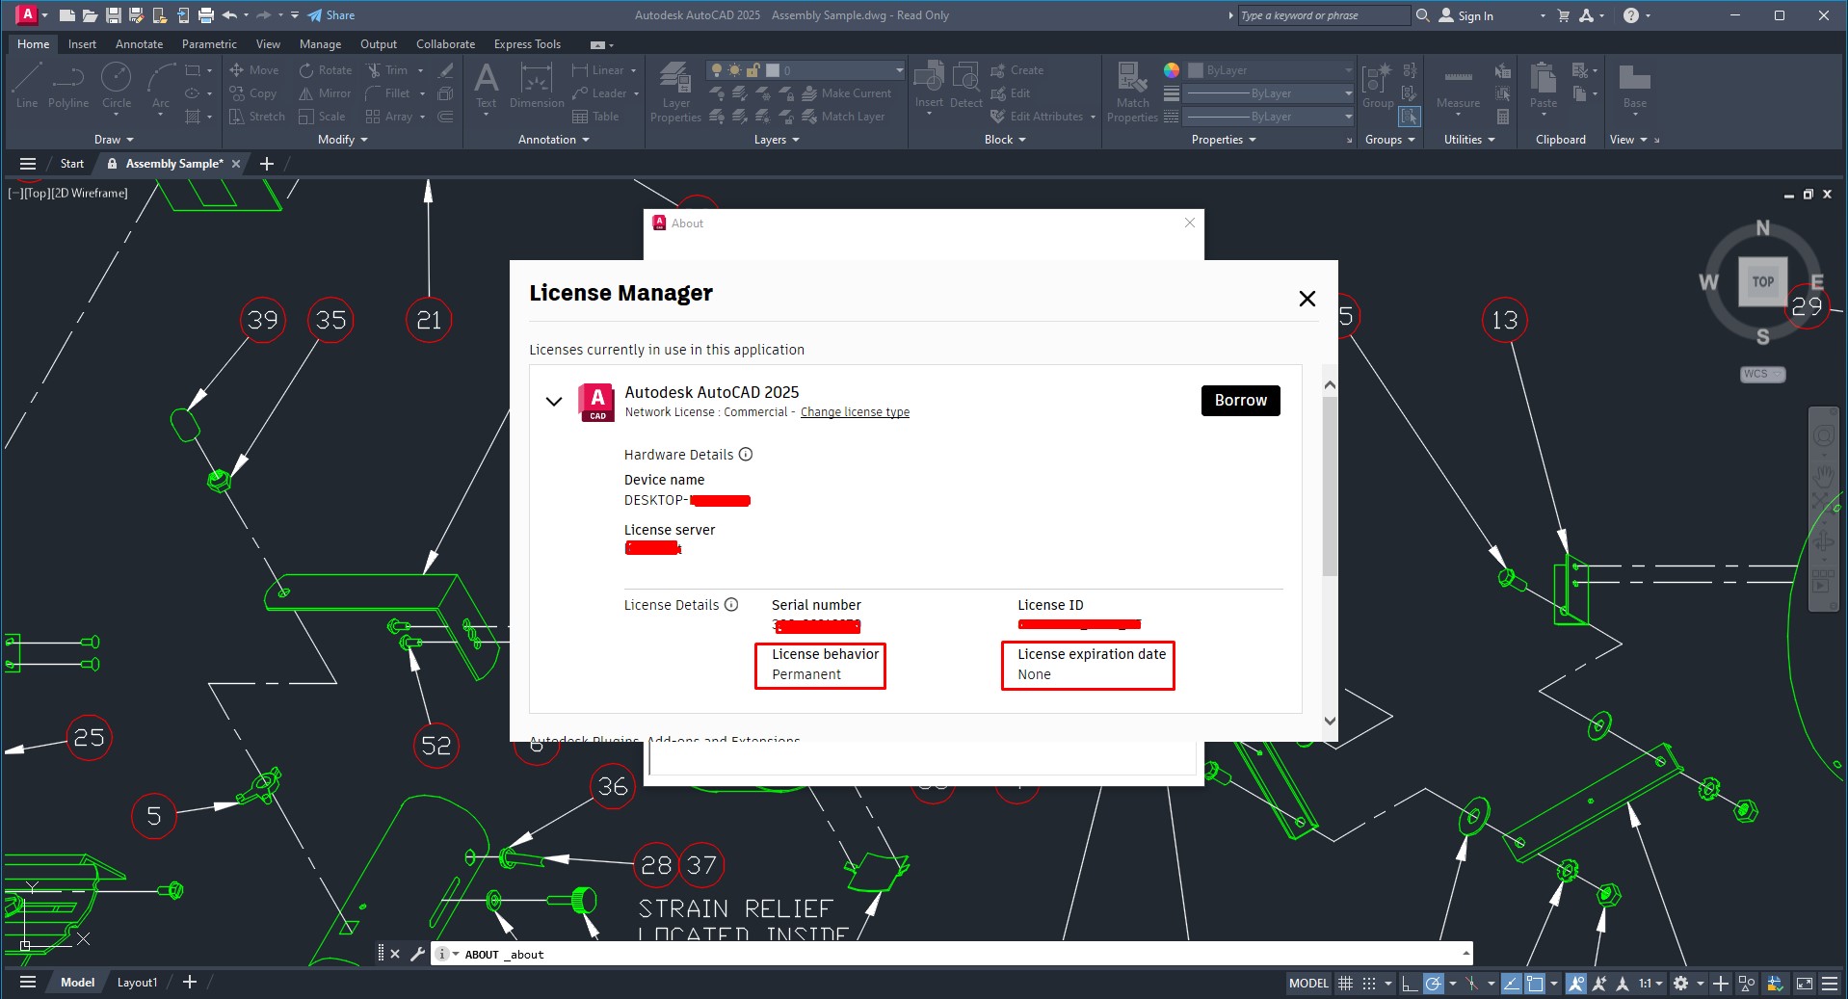The width and height of the screenshot is (1848, 999).
Task: Click the License Manager scrollbar
Action: (1330, 486)
